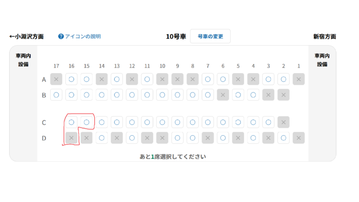The width and height of the screenshot is (359, 202).
Task: Pick seat 13A
Action: pos(117,80)
